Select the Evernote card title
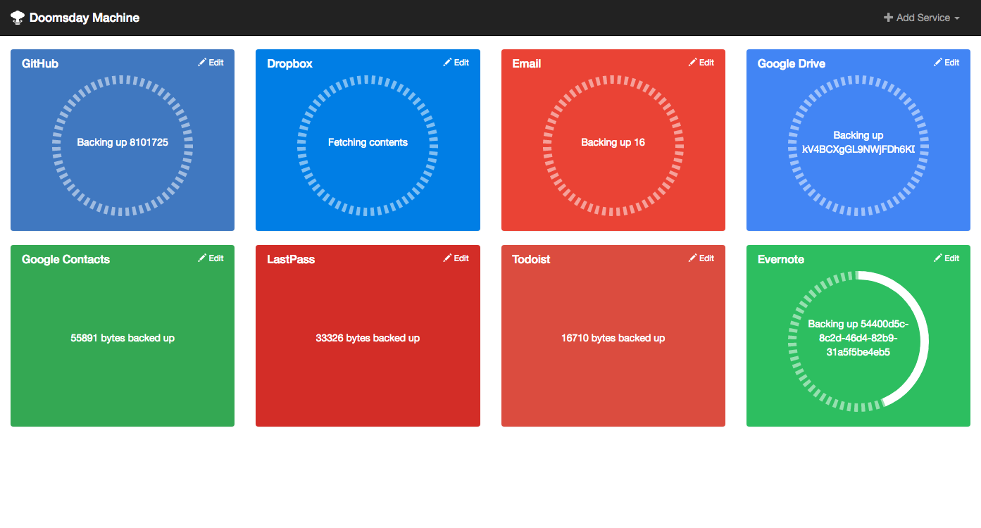 click(x=781, y=259)
